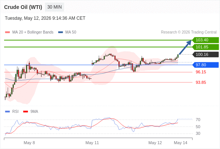Image resolution: width=220 pixels, height=149 pixels.
Task: Select the Crude Oil (WTI) title
Action: point(23,7)
